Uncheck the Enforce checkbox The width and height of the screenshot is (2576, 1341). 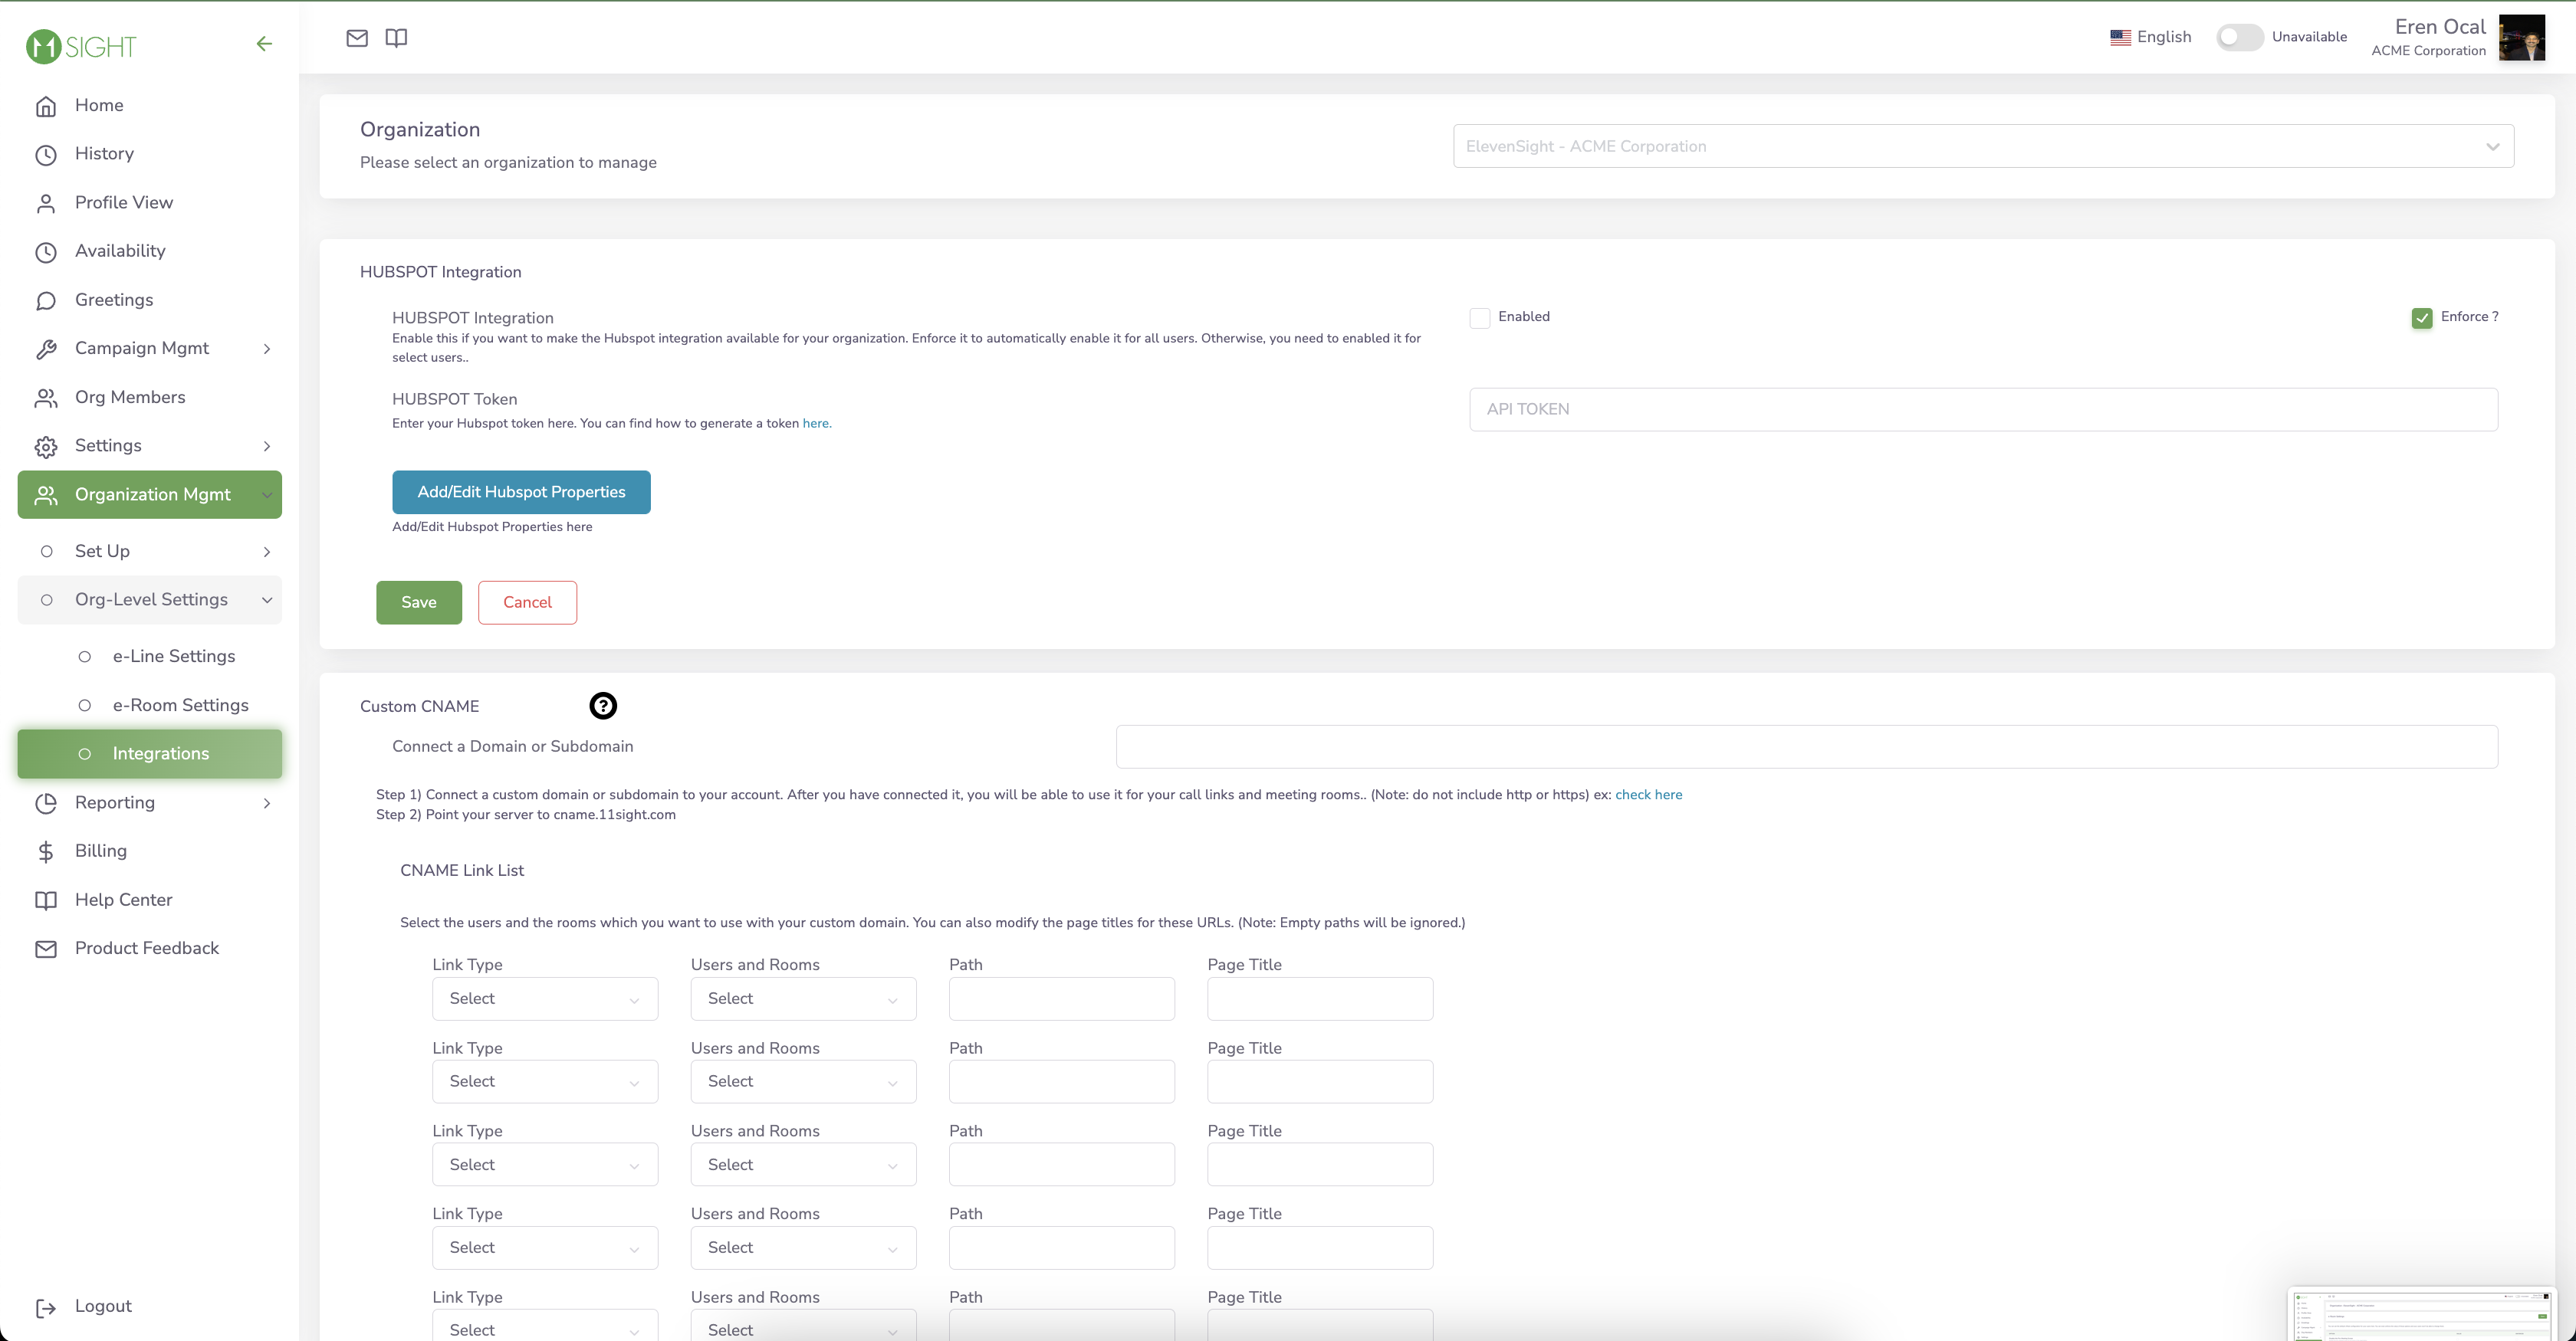[2422, 318]
